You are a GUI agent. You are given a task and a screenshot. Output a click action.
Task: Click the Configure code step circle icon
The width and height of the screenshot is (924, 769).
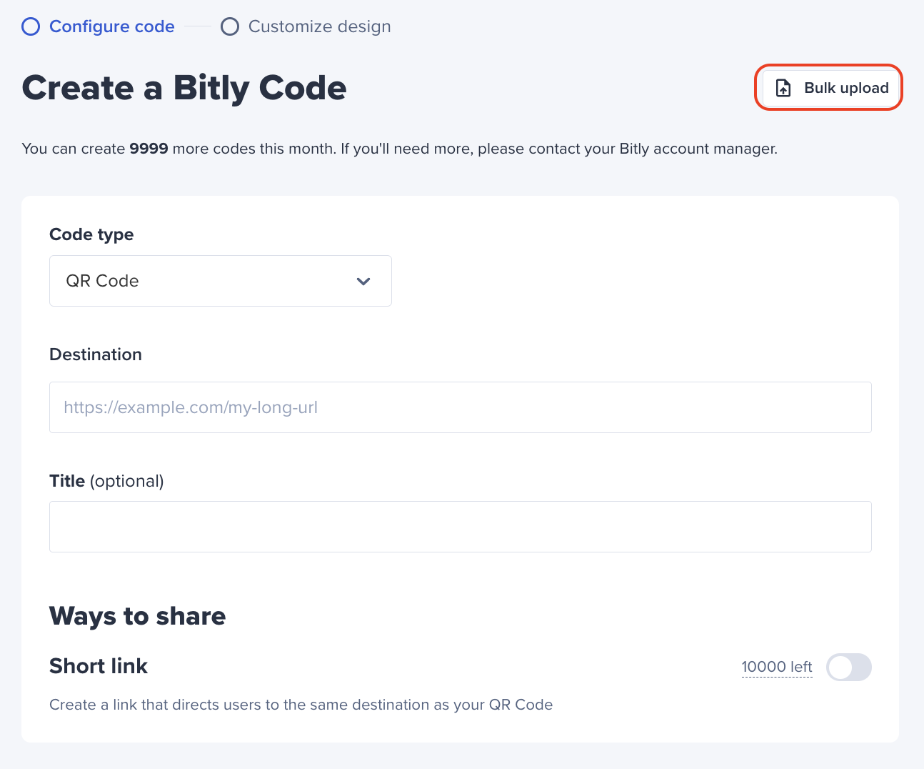tap(31, 26)
